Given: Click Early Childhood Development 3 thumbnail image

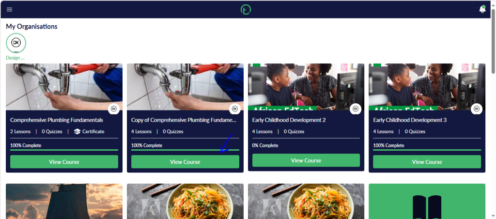Looking at the screenshot, I should coord(427,87).
